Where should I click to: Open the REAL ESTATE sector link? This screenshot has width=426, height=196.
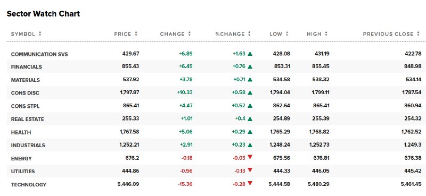coord(27,120)
